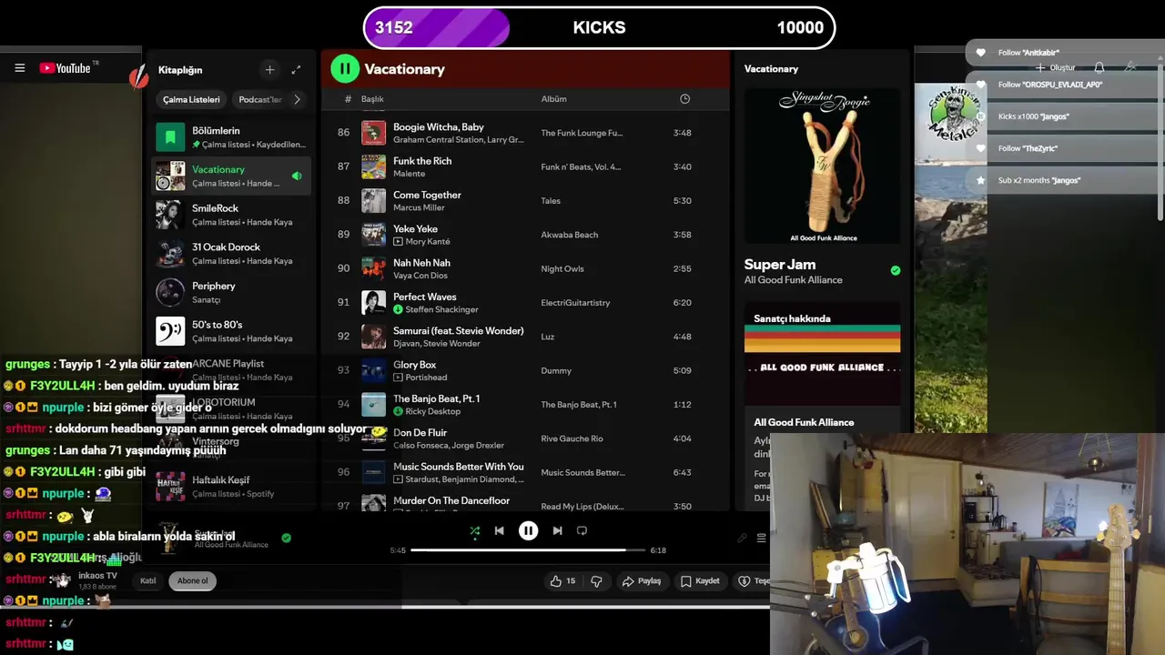This screenshot has width=1165, height=655.
Task: Toggle the saved checkmark in the now-playing bar
Action: [x=286, y=538]
